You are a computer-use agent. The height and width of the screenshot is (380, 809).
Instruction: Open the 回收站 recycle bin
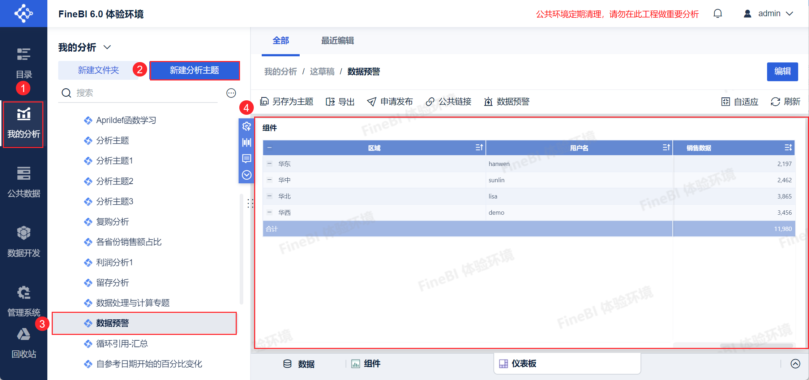(23, 343)
